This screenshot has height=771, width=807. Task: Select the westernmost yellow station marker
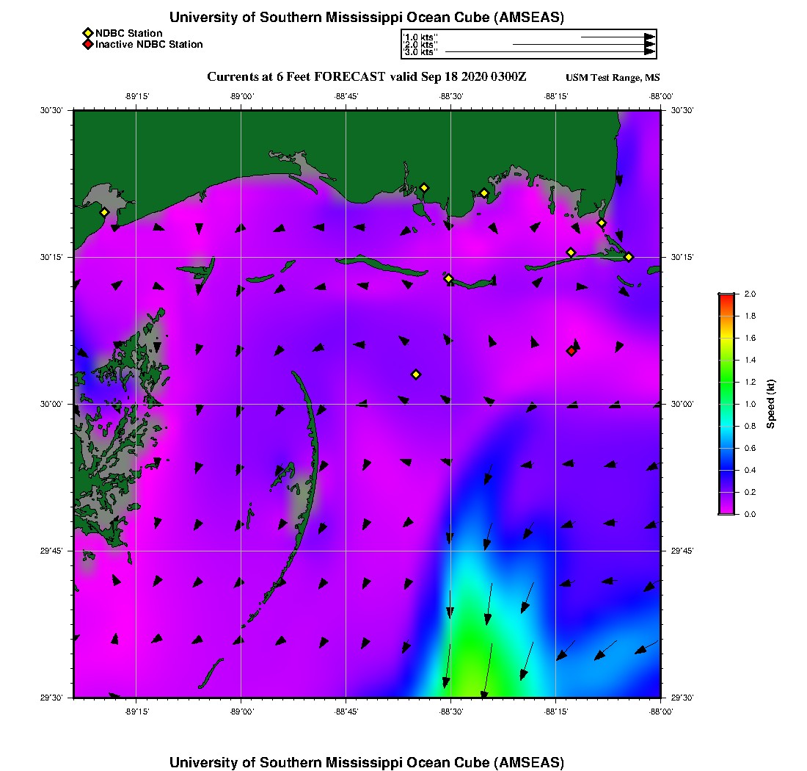104,212
